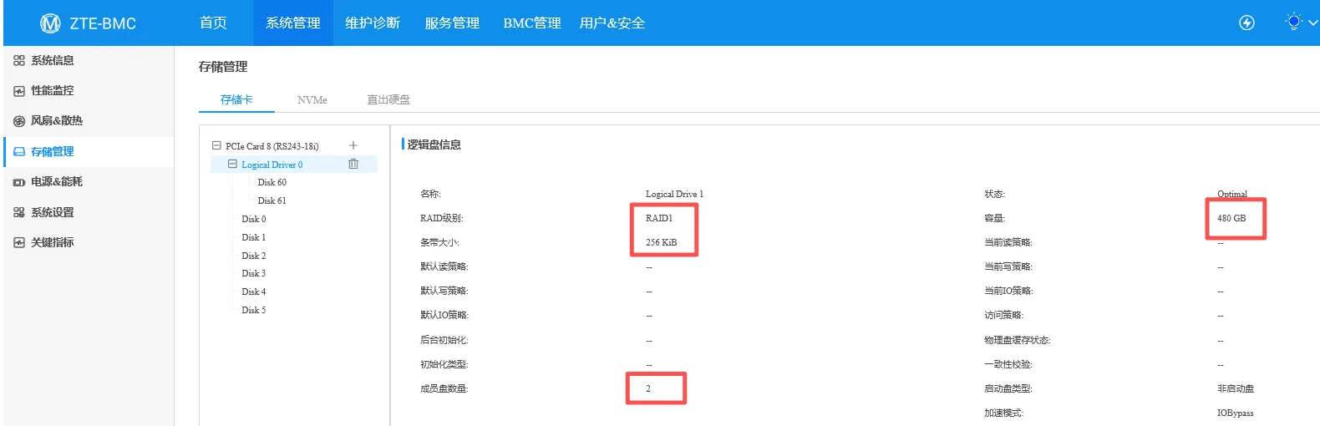Click the Optimal status value
Viewport: 1320px width, 426px height.
tap(1232, 194)
